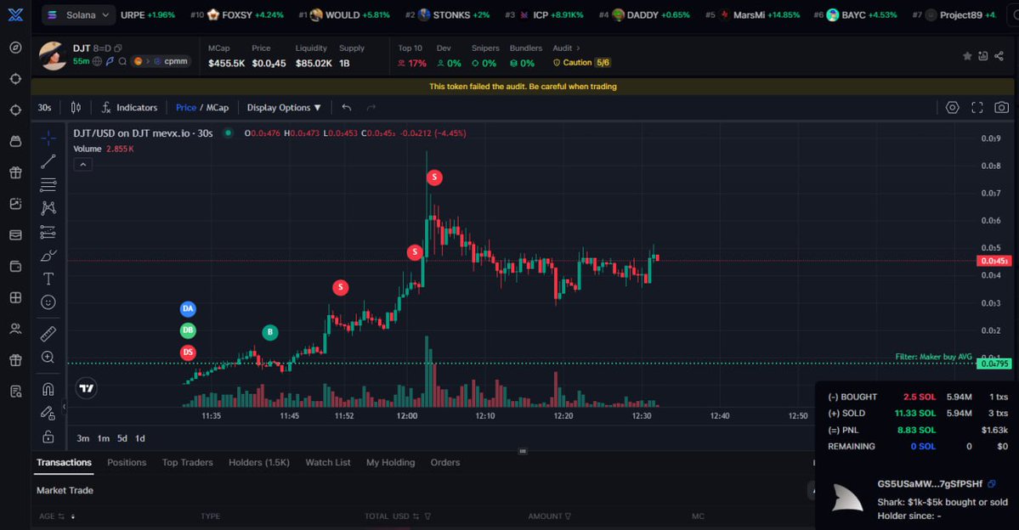
Task: Sort transactions by AGE arrows
Action: click(73, 516)
